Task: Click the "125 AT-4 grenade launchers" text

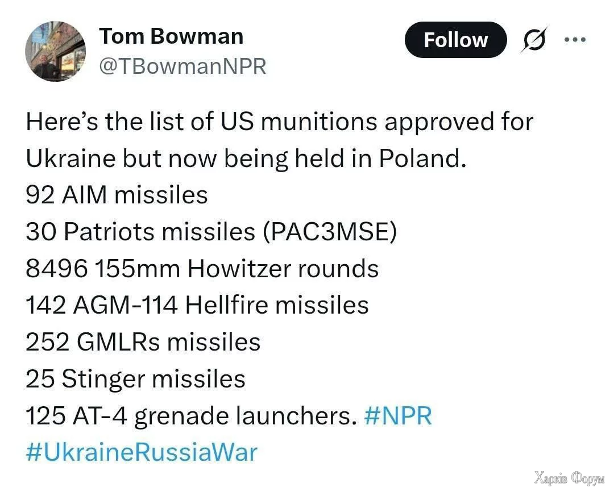Action: tap(188, 416)
